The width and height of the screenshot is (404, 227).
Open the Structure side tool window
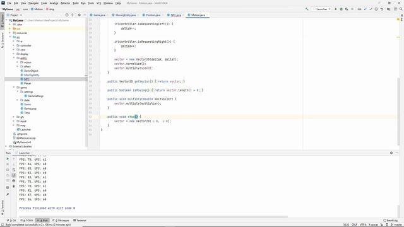pyautogui.click(x=3, y=40)
